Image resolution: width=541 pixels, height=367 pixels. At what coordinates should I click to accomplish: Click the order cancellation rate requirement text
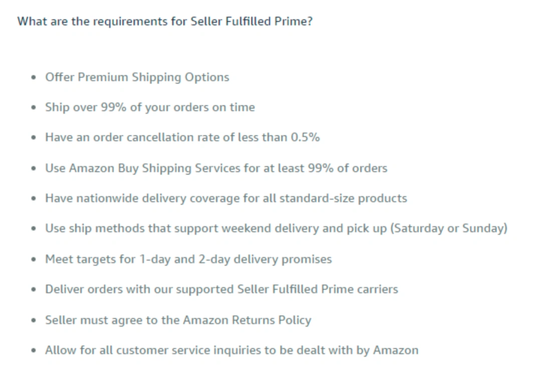pos(182,137)
